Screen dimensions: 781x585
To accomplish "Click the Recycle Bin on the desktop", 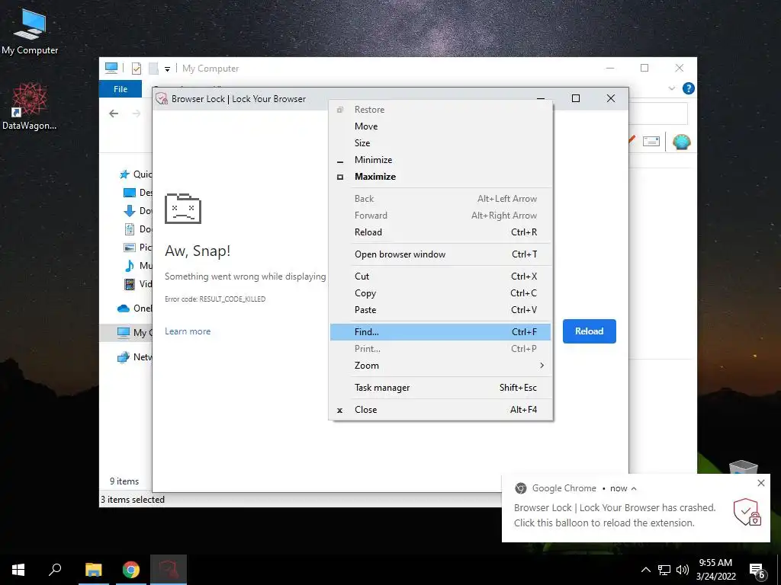I will 743,468.
